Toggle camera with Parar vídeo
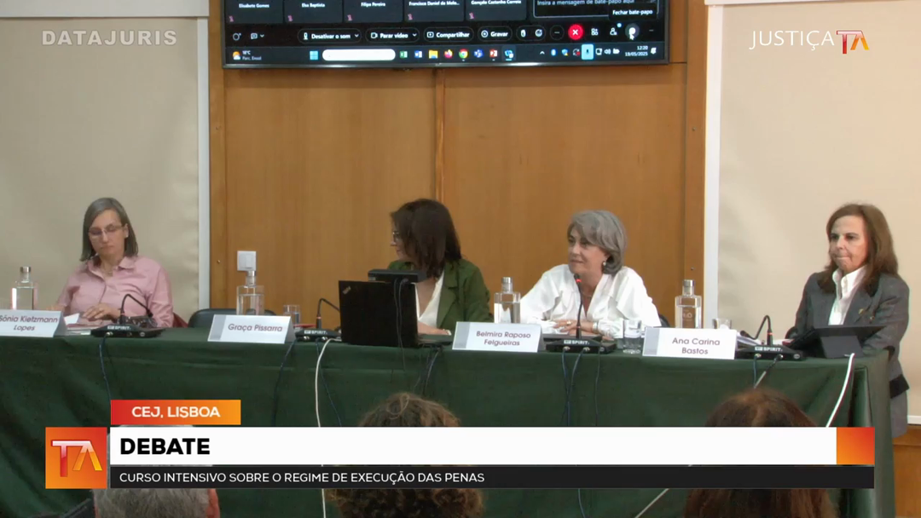 [389, 36]
